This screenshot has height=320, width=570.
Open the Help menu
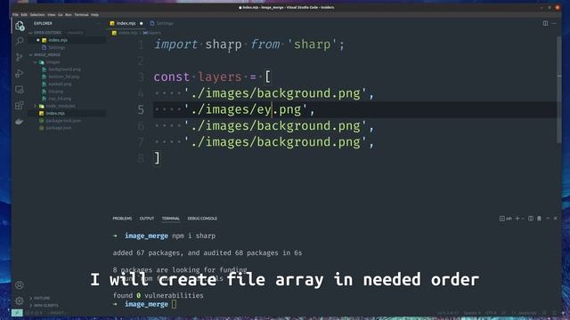click(x=94, y=15)
